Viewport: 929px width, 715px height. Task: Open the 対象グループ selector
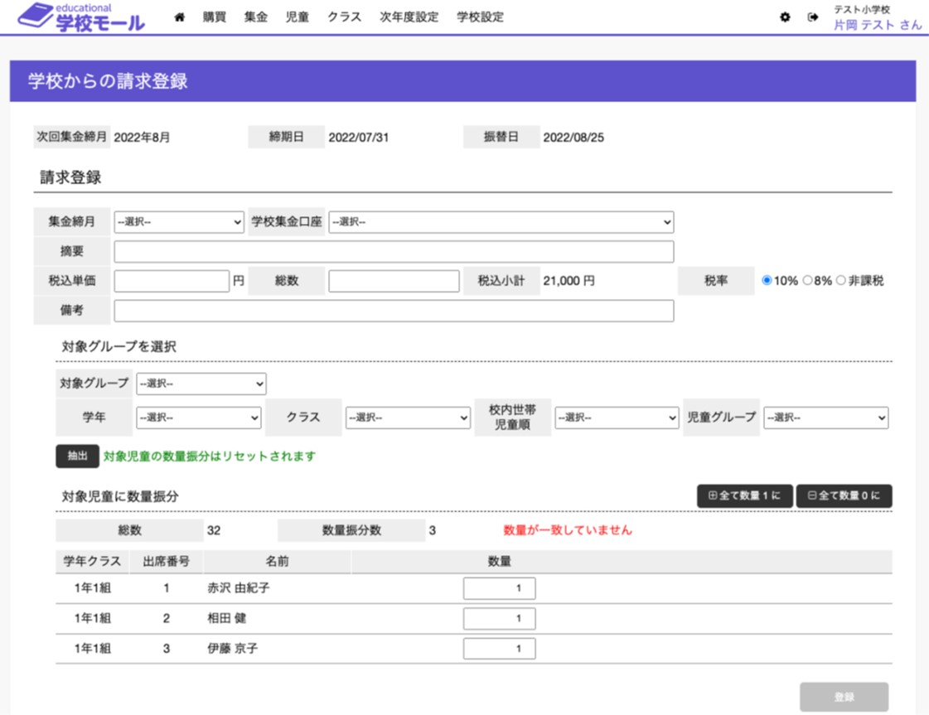[201, 384]
